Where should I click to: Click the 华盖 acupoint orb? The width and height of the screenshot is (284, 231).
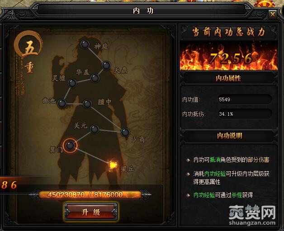pyautogui.click(x=95, y=78)
